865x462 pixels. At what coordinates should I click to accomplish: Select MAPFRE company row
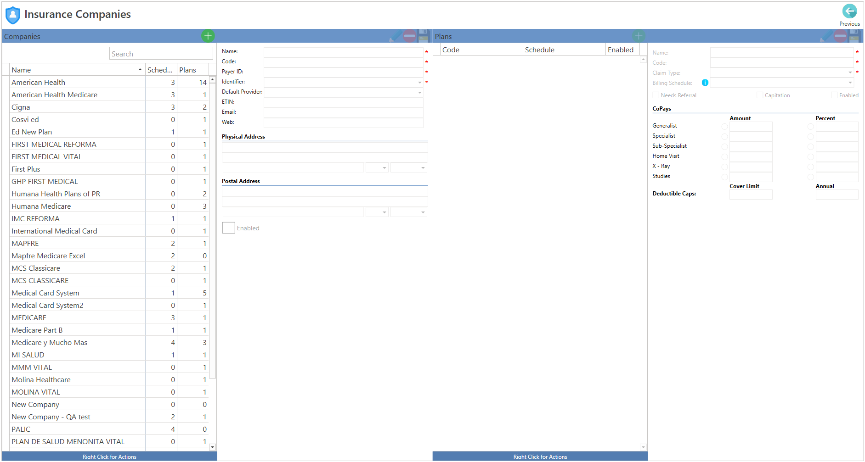(x=109, y=243)
